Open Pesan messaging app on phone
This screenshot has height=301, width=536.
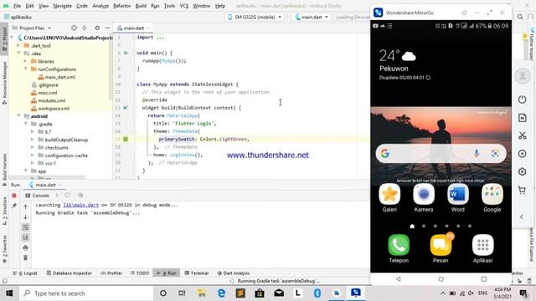tap(441, 248)
